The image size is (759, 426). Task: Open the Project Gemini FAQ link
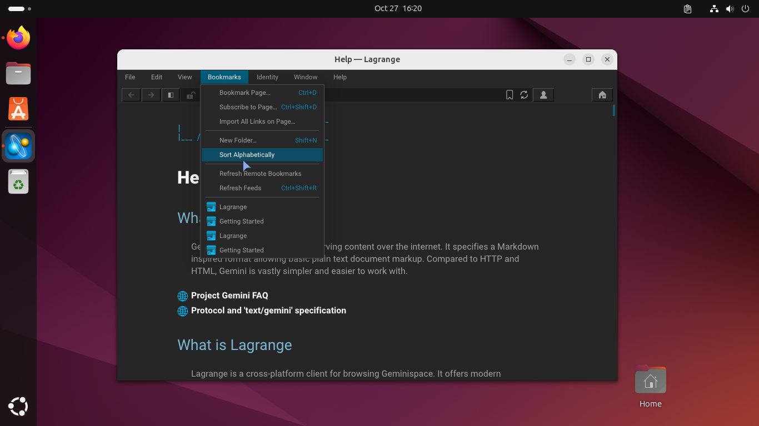coord(229,296)
